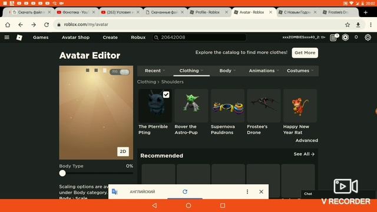Screen dimensions: 377x212
Task: Click the browser address bar URL
Action: pyautogui.click(x=86, y=25)
